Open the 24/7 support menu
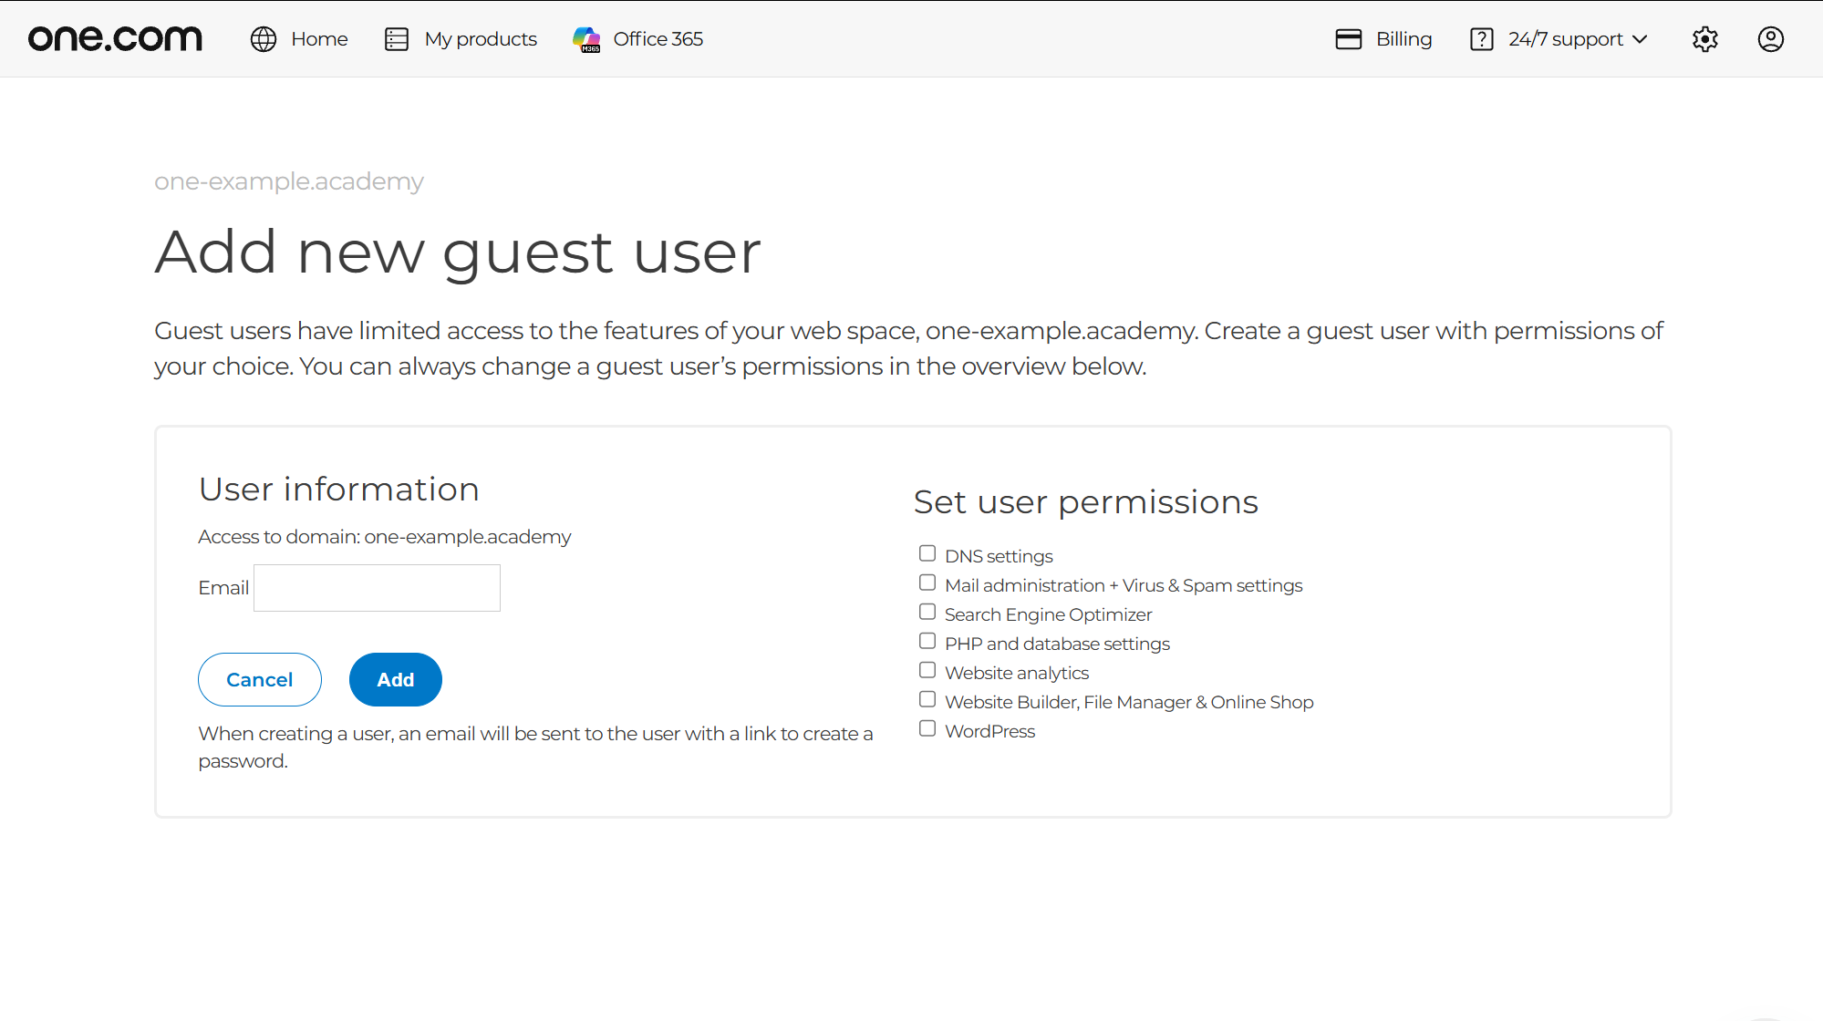This screenshot has width=1823, height=1021. (x=1559, y=39)
